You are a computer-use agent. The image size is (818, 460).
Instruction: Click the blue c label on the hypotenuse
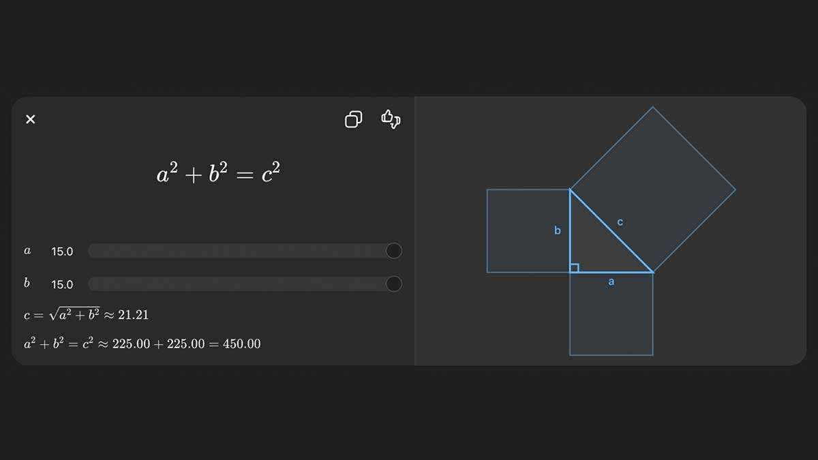pos(620,222)
